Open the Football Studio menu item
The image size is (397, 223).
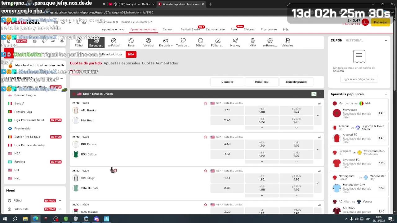[190, 29]
